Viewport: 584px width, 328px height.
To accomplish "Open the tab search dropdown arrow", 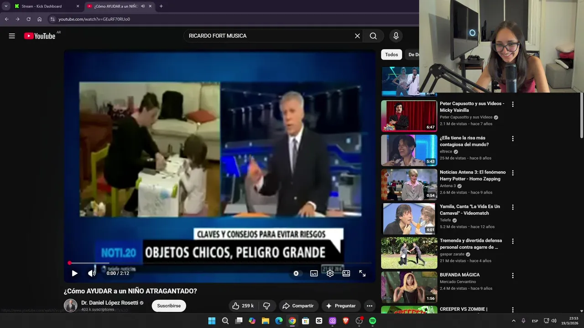I will pyautogui.click(x=6, y=6).
